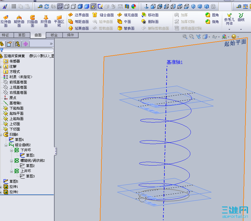Open the DimXpert crosshair tab in the left panel
The height and width of the screenshot is (221, 251).
tap(26, 44)
